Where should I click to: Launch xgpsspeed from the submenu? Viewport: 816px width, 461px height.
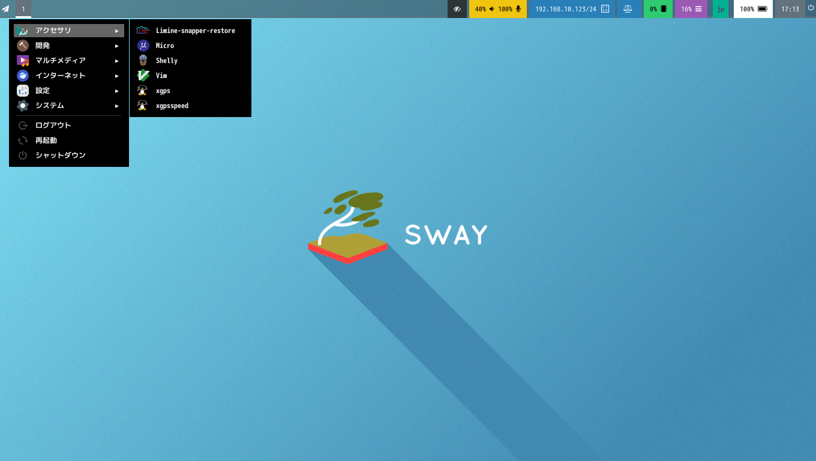point(190,106)
